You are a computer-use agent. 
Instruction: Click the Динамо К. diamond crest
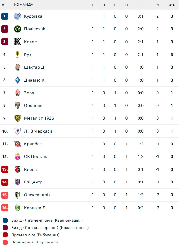point(18,80)
